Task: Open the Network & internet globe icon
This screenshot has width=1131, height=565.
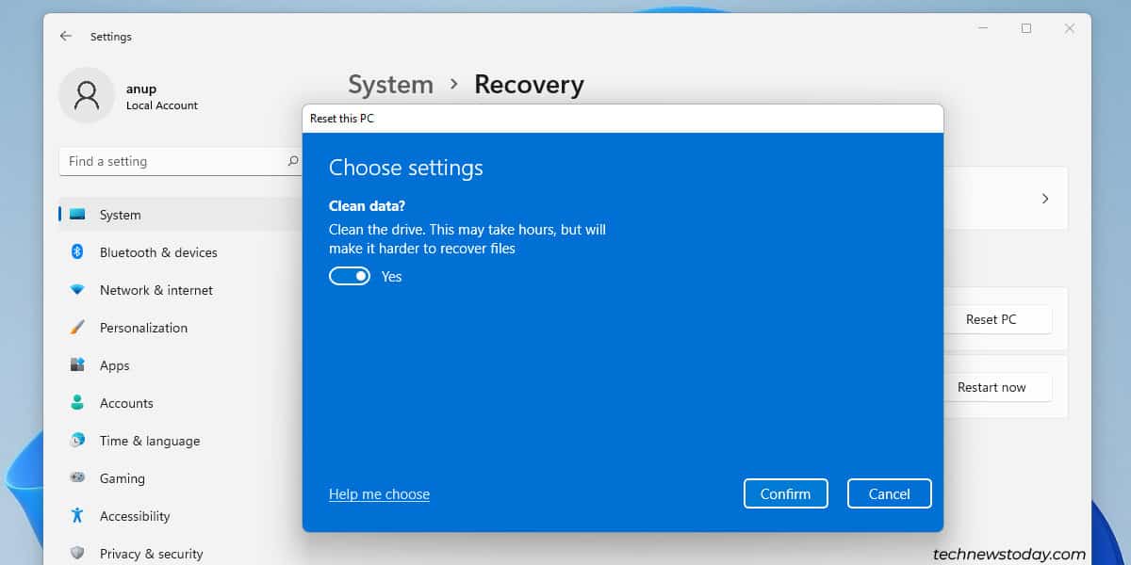Action: [79, 290]
